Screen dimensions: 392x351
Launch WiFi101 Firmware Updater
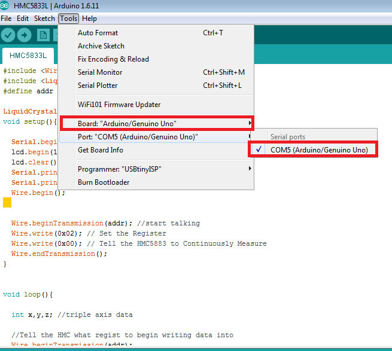(x=156, y=105)
